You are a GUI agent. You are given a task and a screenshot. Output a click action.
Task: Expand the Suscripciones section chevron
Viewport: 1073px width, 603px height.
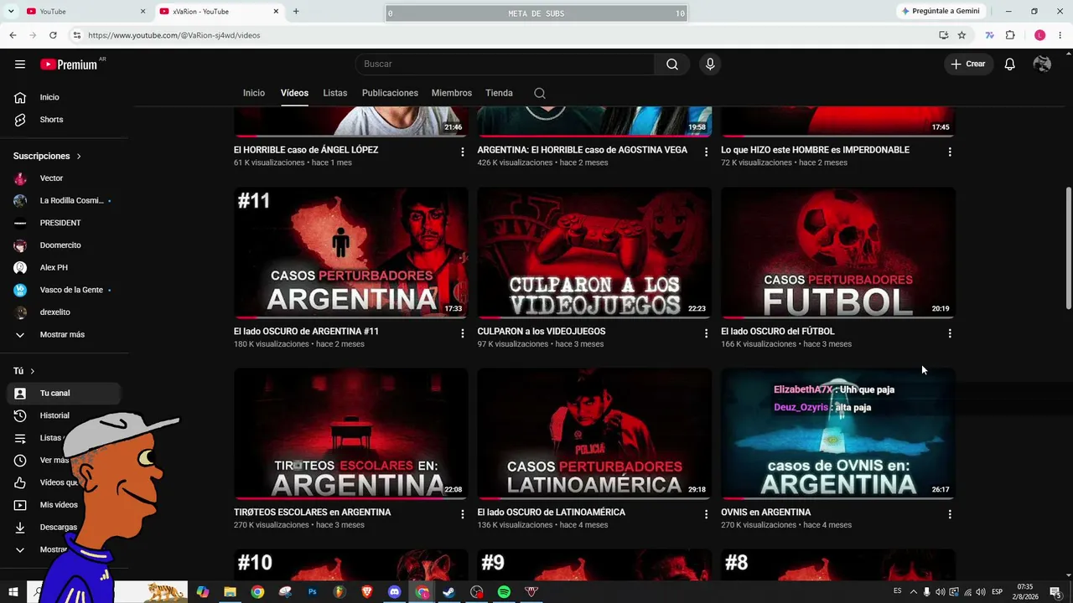79,157
